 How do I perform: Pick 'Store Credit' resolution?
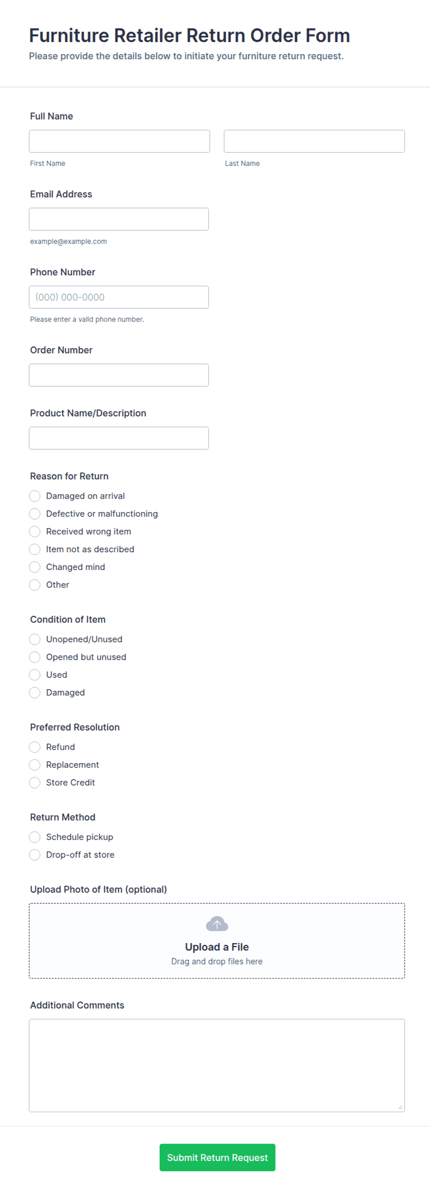coord(35,783)
